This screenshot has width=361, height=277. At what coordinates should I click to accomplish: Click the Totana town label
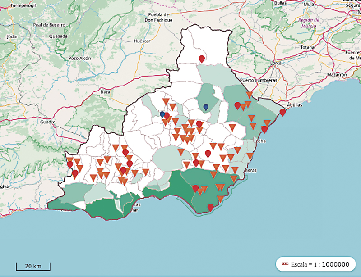[x=307, y=47]
